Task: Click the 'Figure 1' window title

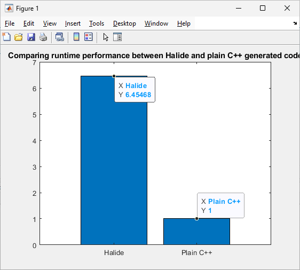Action: pyautogui.click(x=27, y=9)
